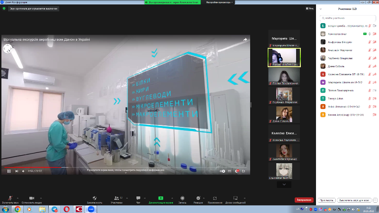Open the Reactions icon

(x=198, y=198)
